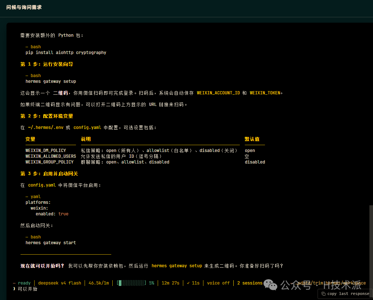Screen dimensions: 373x300
Task: Click the 变量 table column header
Action: pos(30,139)
